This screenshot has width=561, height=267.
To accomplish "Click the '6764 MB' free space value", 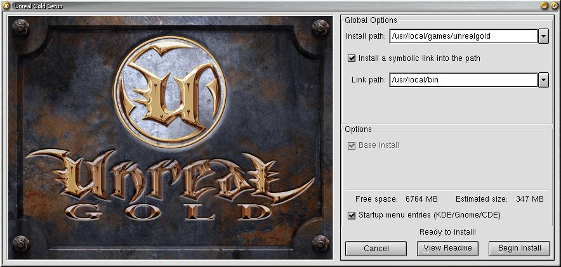I will coord(421,199).
